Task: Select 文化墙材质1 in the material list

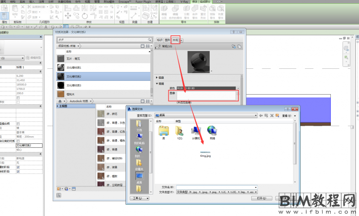Action: point(74,68)
